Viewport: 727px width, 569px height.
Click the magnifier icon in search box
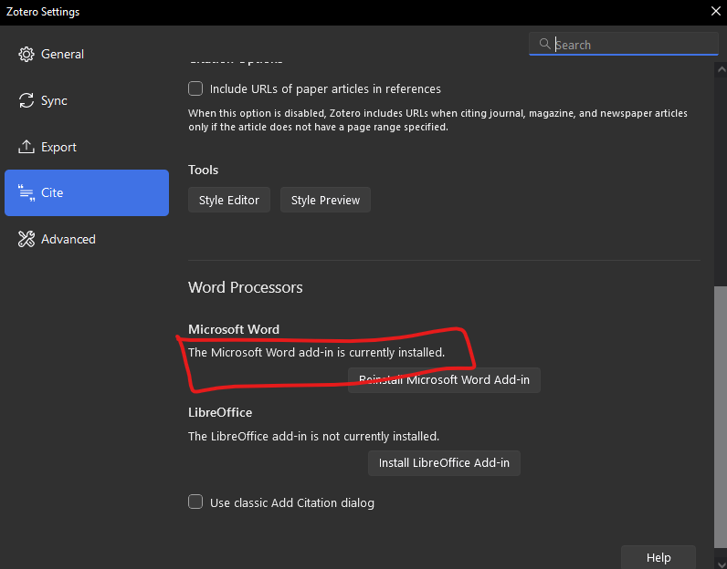click(544, 44)
